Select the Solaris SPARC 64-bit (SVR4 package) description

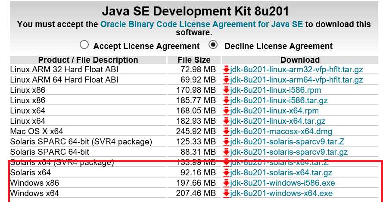pyautogui.click(x=81, y=142)
